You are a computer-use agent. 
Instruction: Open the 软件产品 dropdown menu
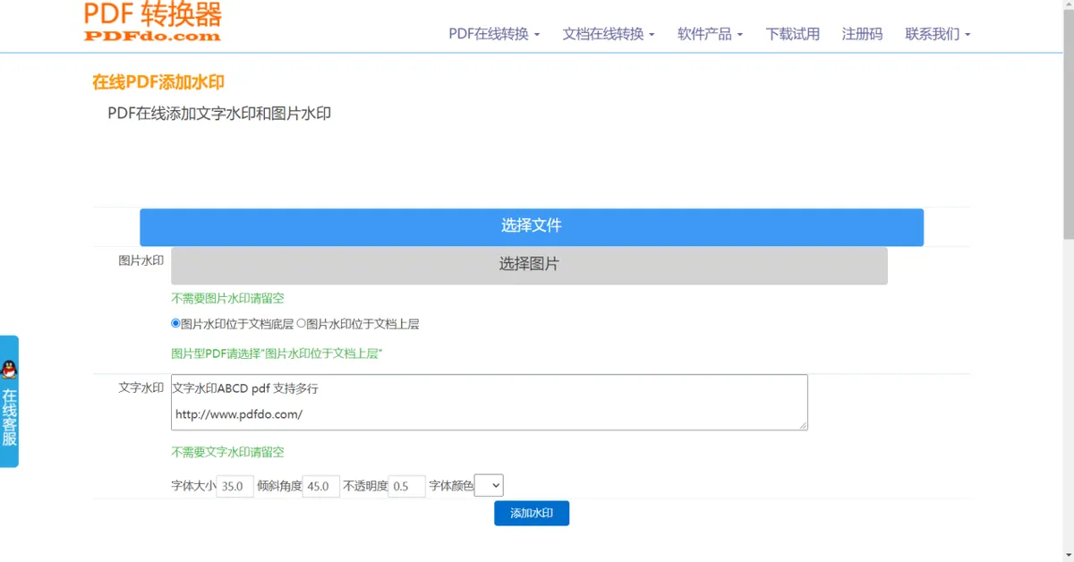(x=711, y=34)
